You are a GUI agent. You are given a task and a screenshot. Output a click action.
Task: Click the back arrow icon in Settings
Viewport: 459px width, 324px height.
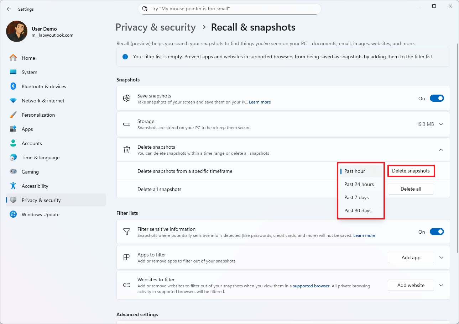tap(9, 9)
